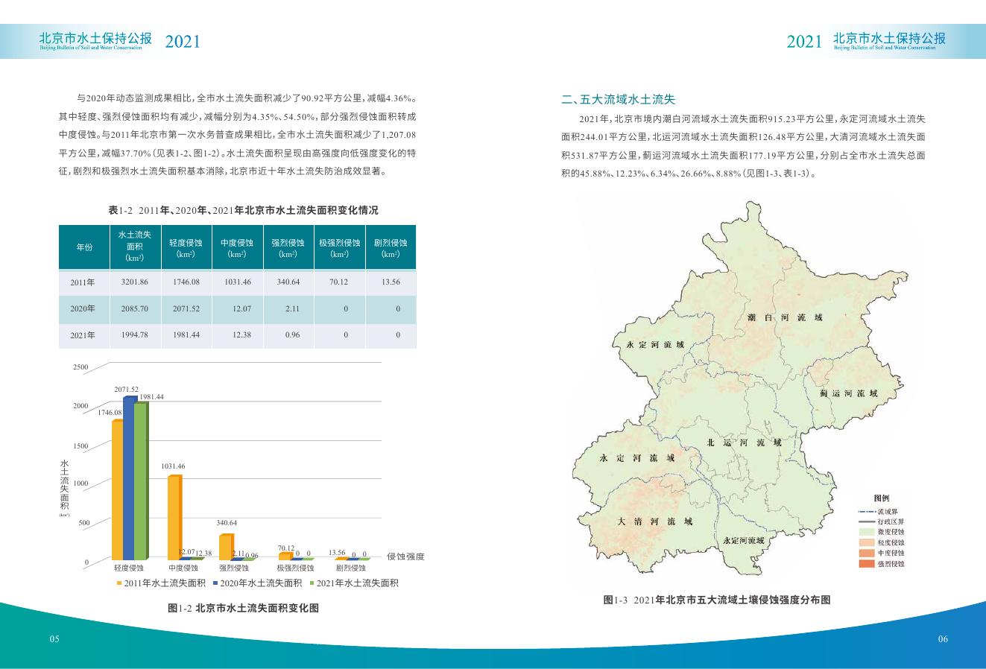Click the 剧烈侵蚀 (km²) table header cell
986x669 pixels.
[391, 247]
